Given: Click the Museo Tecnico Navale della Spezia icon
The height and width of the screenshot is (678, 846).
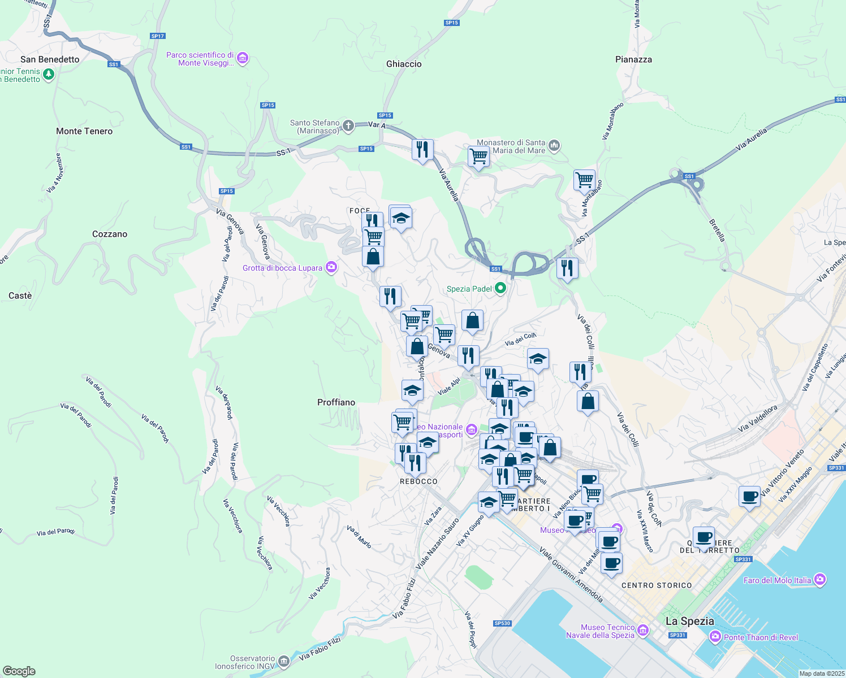Looking at the screenshot, I should pyautogui.click(x=643, y=628).
